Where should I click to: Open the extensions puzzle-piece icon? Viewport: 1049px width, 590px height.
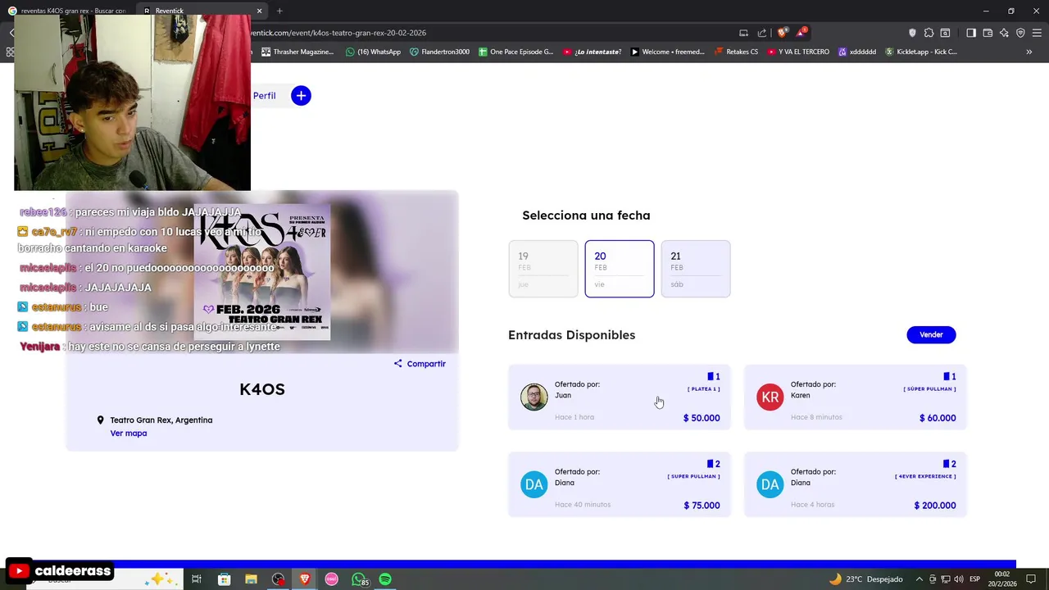pos(929,33)
